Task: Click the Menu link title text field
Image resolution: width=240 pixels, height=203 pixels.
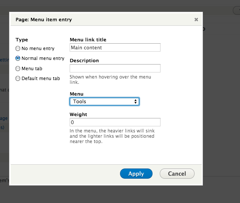Action: tap(115, 47)
